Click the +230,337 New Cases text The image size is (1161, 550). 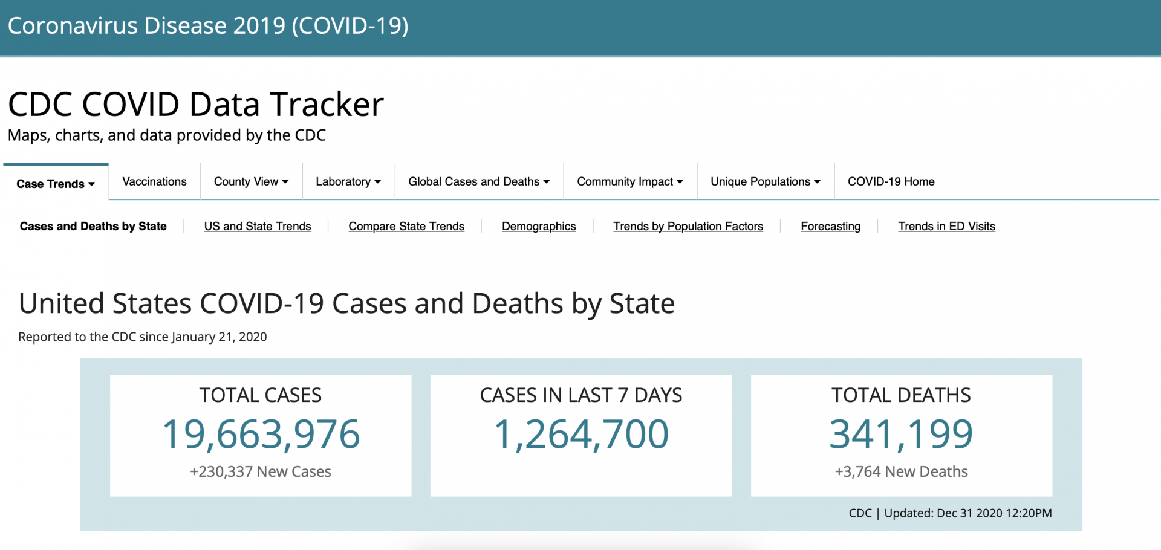click(261, 471)
